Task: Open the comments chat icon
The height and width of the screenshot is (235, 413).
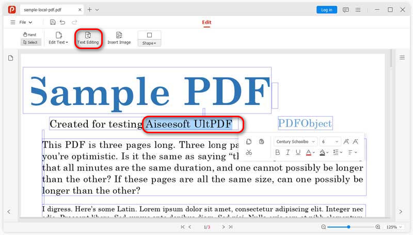Action: pos(345,10)
